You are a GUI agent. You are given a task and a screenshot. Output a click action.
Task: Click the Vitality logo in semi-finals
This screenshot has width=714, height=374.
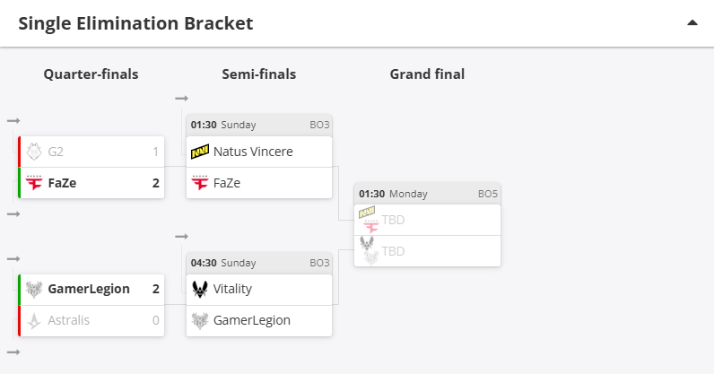(200, 289)
